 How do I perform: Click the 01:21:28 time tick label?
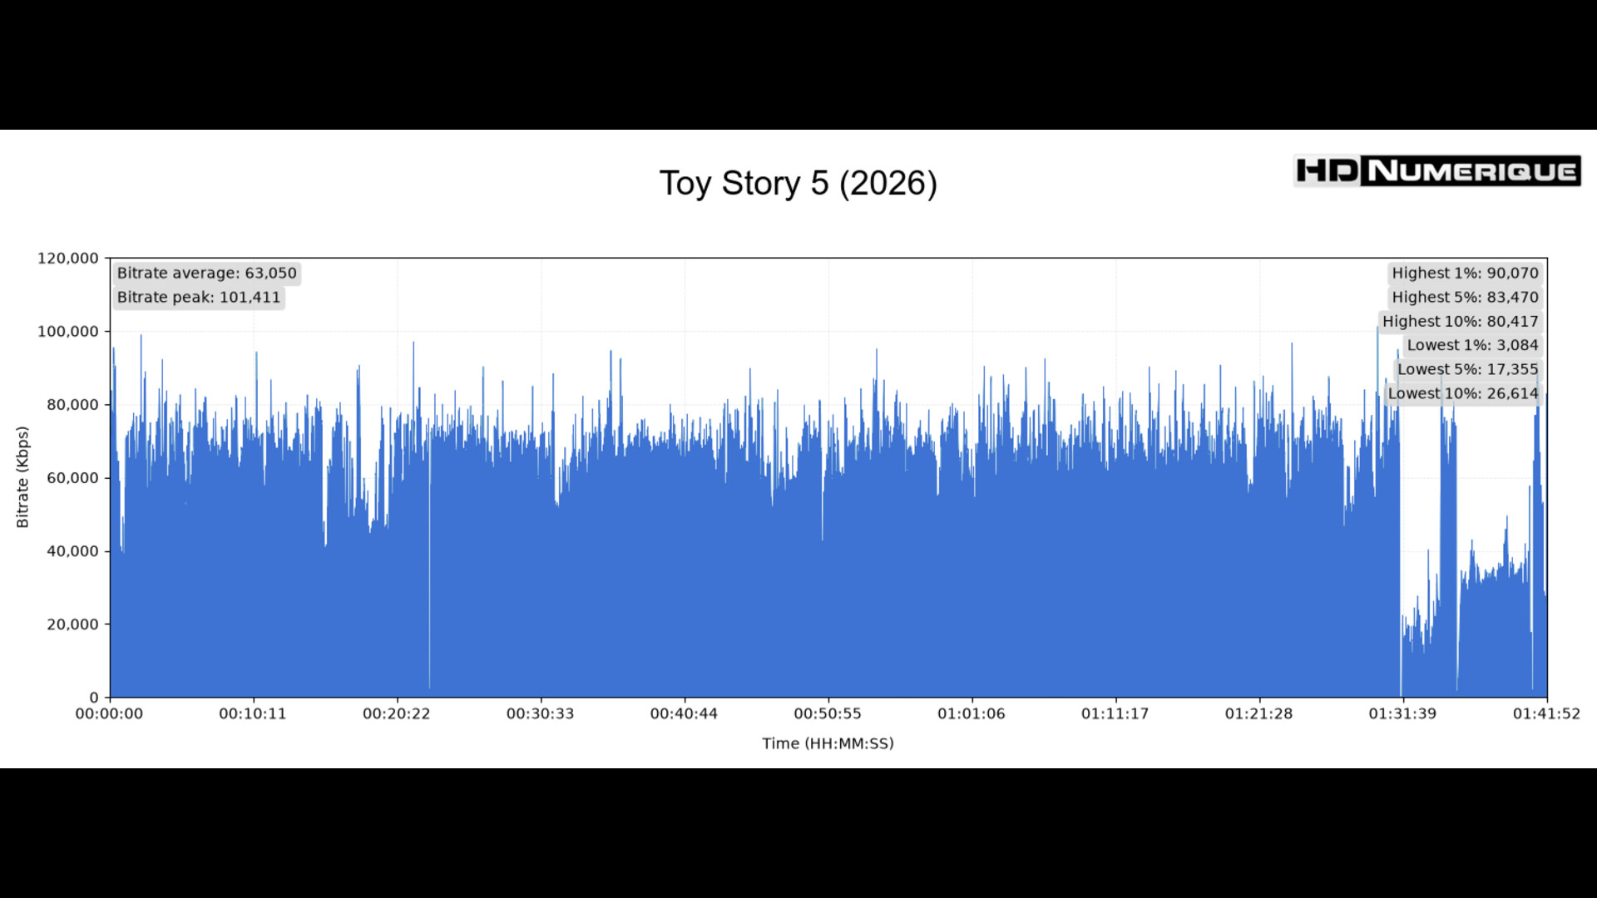coord(1259,713)
